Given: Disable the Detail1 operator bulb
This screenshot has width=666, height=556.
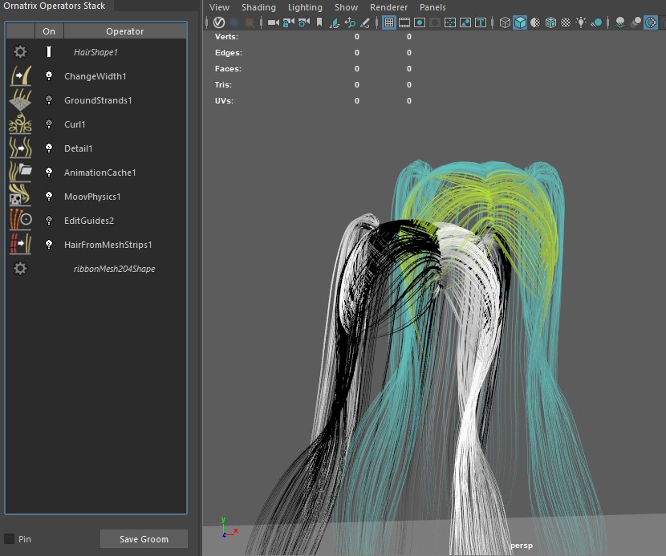Looking at the screenshot, I should pos(49,148).
